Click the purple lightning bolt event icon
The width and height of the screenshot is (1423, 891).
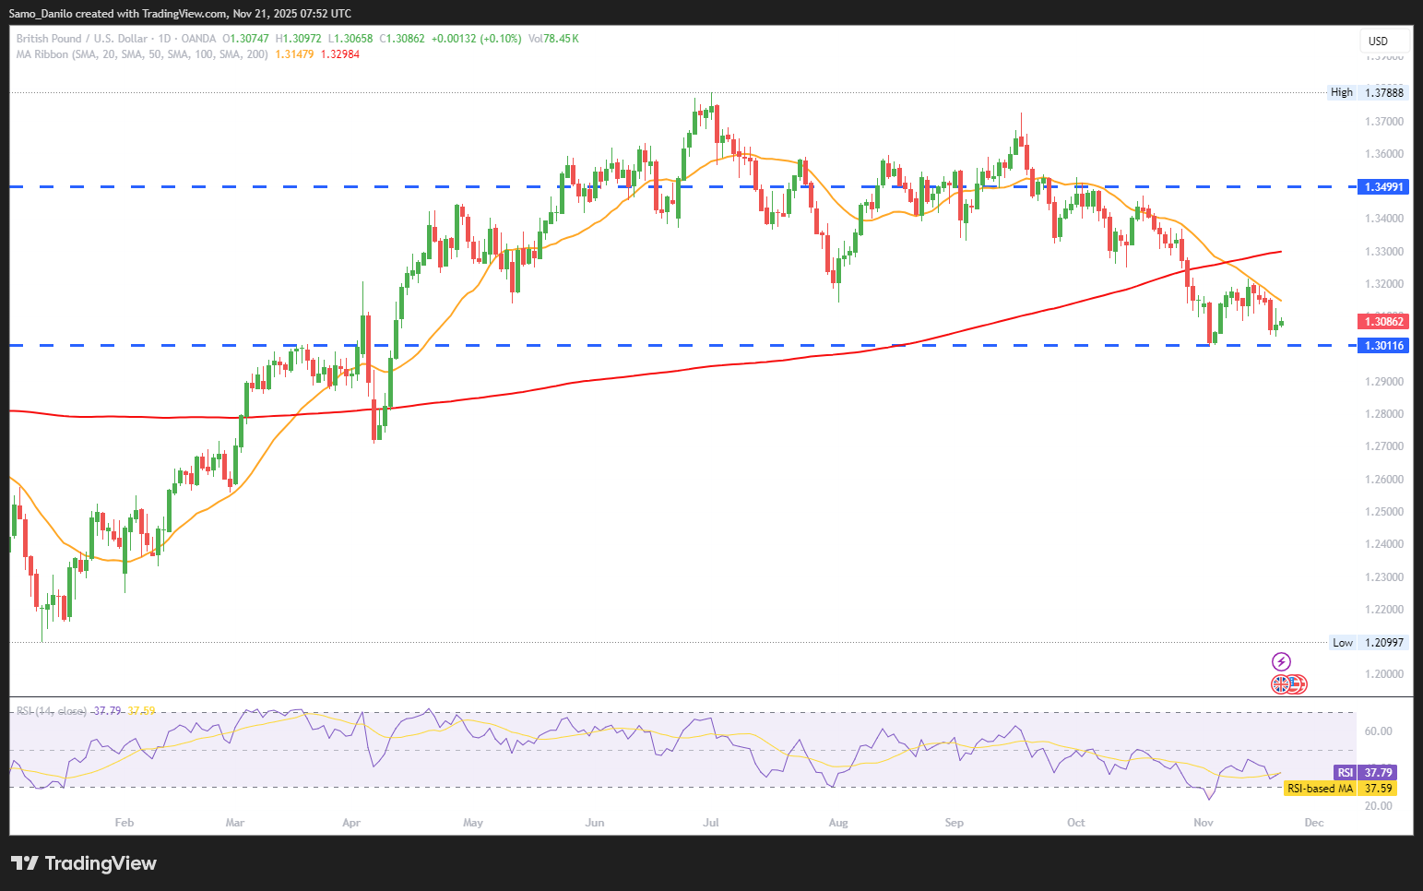tap(1281, 661)
